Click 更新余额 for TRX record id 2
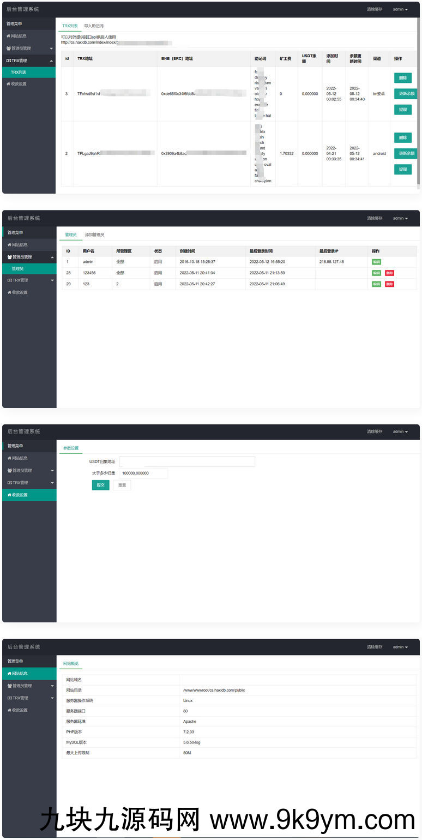The image size is (422, 840). tap(406, 153)
